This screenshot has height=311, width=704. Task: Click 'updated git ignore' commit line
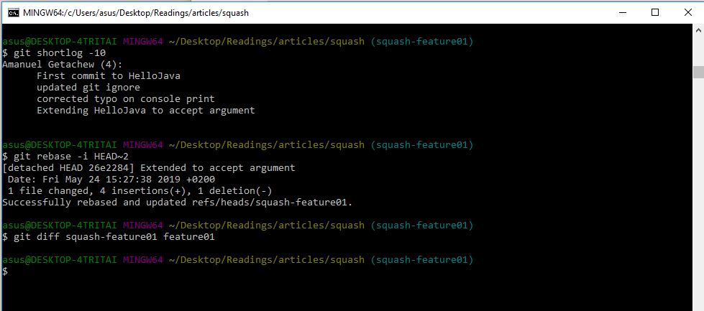coord(88,88)
